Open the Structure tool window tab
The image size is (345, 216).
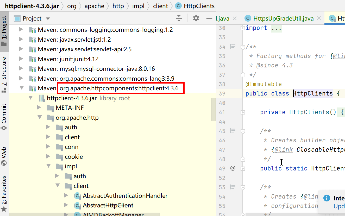pyautogui.click(x=4, y=74)
